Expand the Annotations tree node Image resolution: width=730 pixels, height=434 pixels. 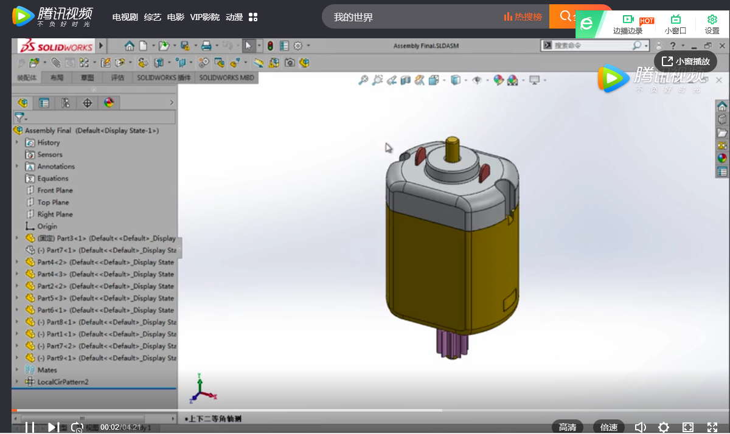tap(17, 166)
